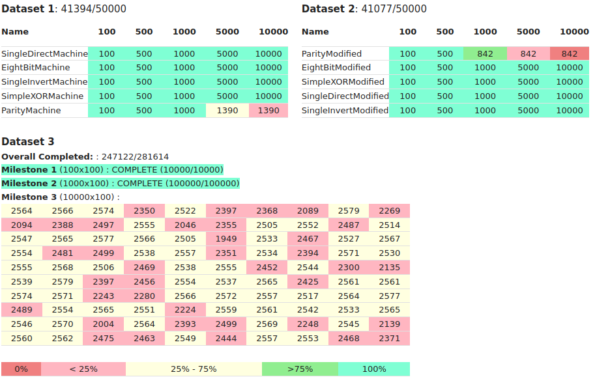Select the grid cell with value 2004
Screen dimensions: 595x379
tap(104, 324)
